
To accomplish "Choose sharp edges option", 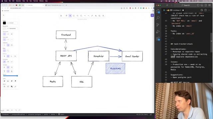I will (x=4, y=51).
